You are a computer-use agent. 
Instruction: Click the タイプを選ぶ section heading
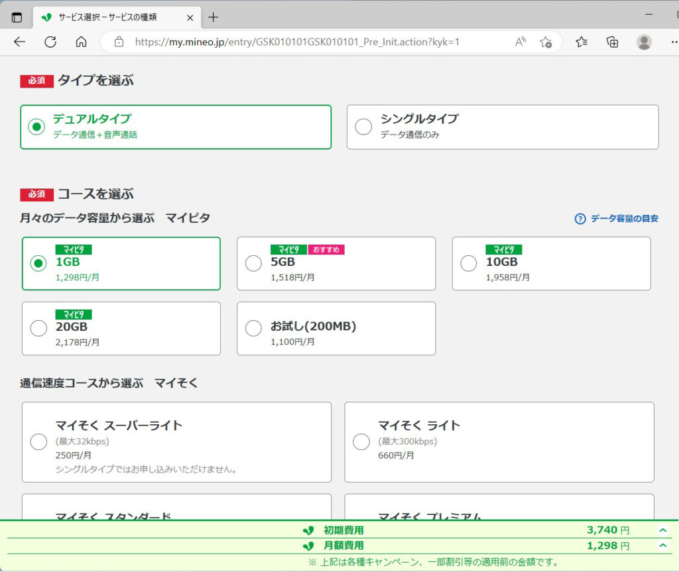95,81
